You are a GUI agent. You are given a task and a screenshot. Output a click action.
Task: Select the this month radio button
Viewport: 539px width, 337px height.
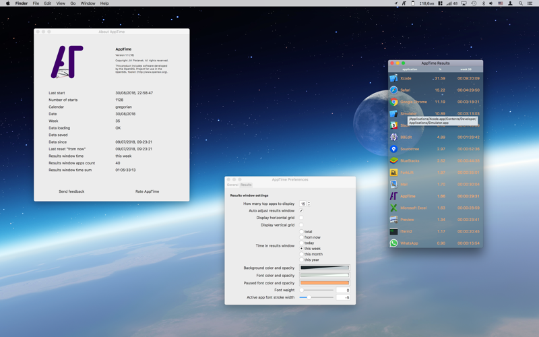click(301, 254)
